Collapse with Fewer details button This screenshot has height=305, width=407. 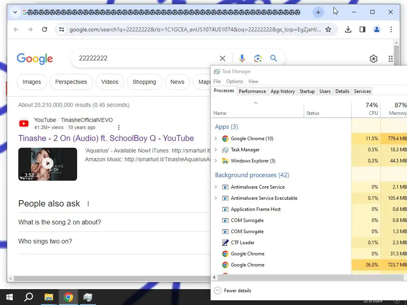pyautogui.click(x=233, y=290)
